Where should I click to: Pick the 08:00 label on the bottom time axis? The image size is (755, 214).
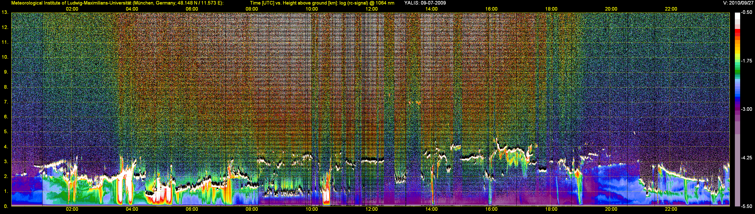(x=252, y=209)
